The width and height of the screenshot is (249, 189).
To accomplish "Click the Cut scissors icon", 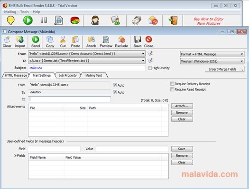I will click(x=63, y=42).
